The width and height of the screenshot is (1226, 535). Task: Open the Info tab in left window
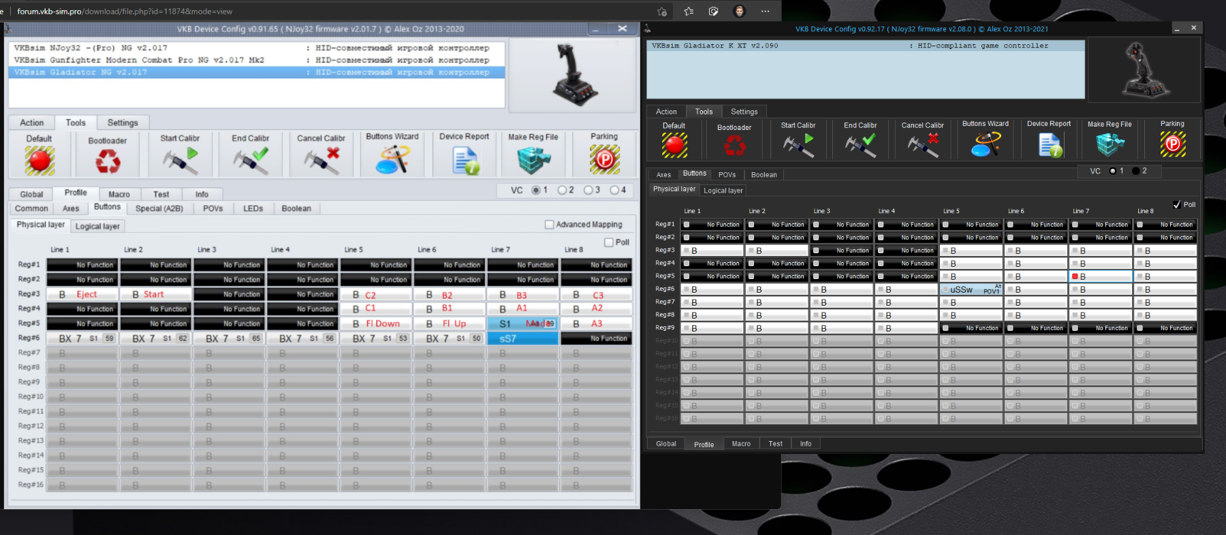point(202,194)
